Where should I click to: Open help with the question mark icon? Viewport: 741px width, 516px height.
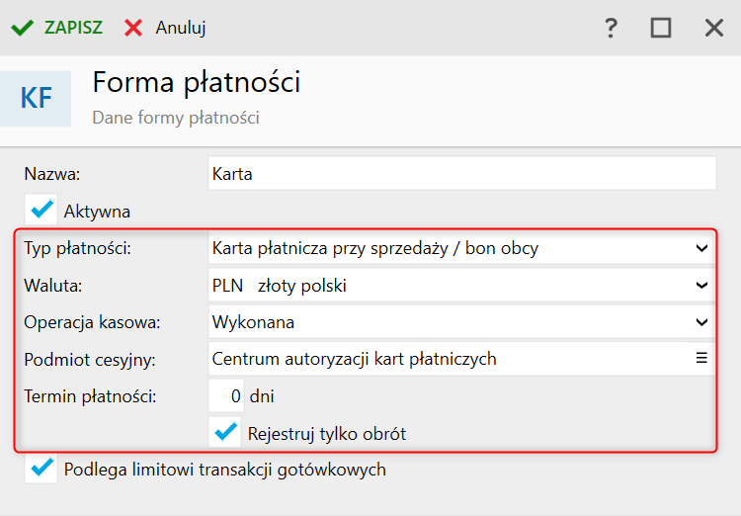[x=611, y=28]
